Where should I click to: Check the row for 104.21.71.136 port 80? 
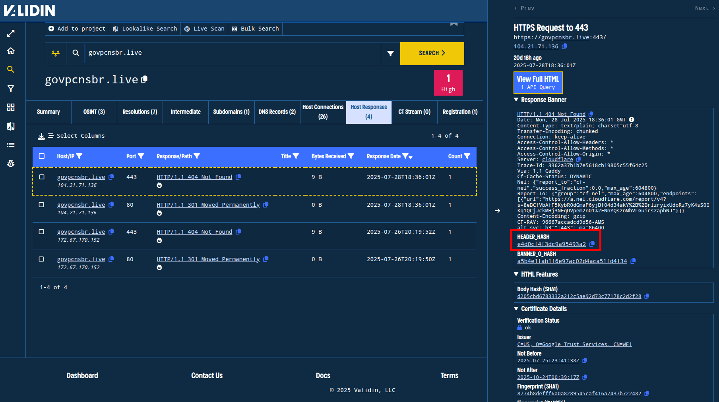click(41, 205)
